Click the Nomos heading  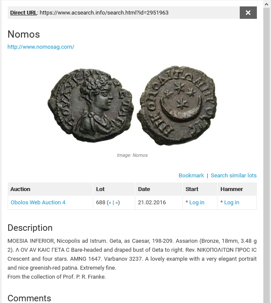[24, 34]
